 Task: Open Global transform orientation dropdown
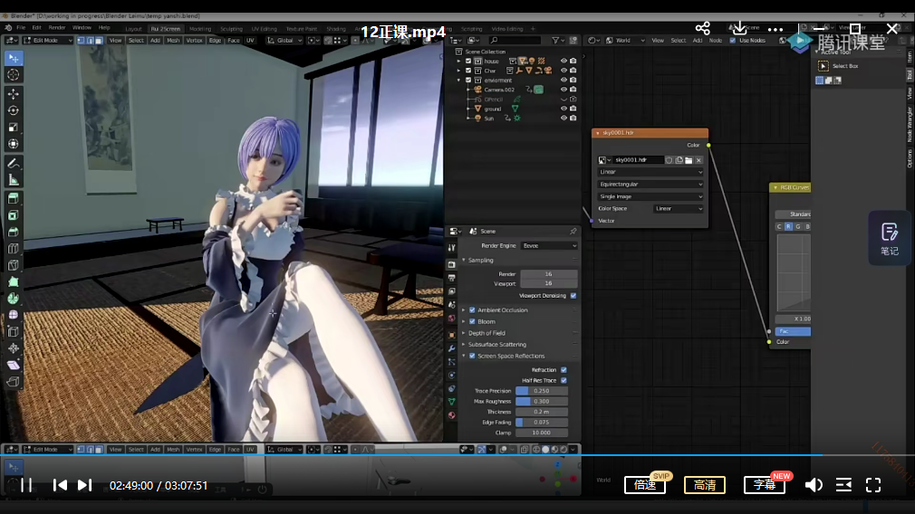coord(284,40)
